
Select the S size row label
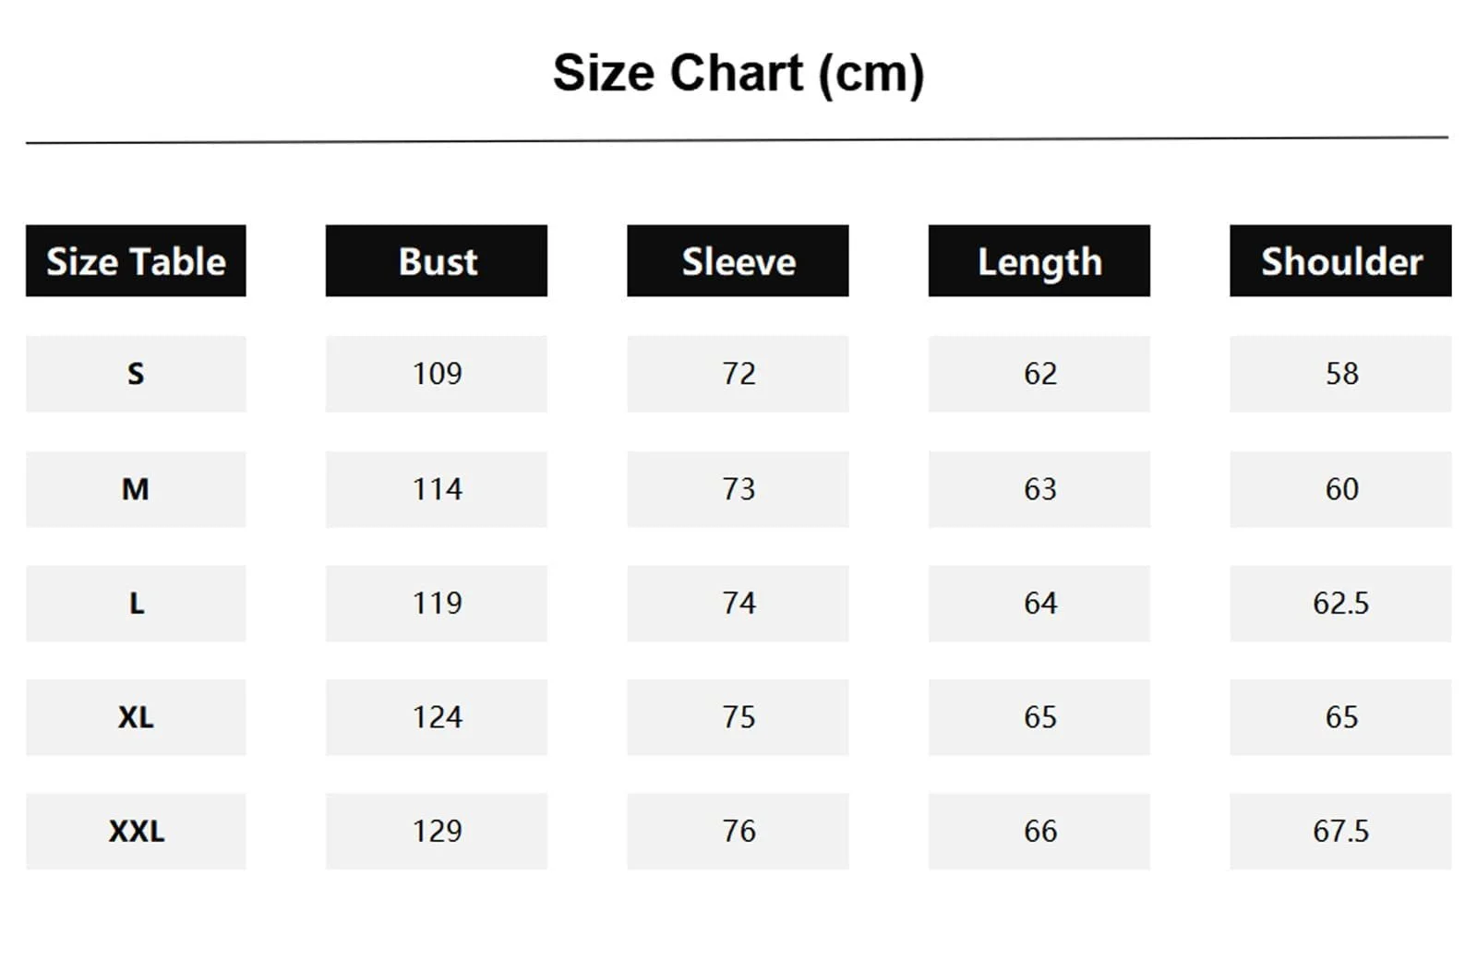point(136,374)
